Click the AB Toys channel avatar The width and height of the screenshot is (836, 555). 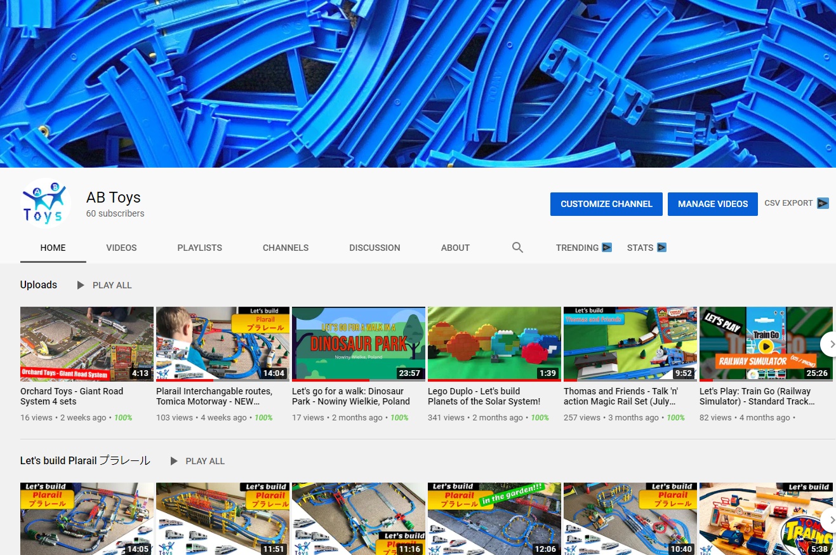(45, 203)
